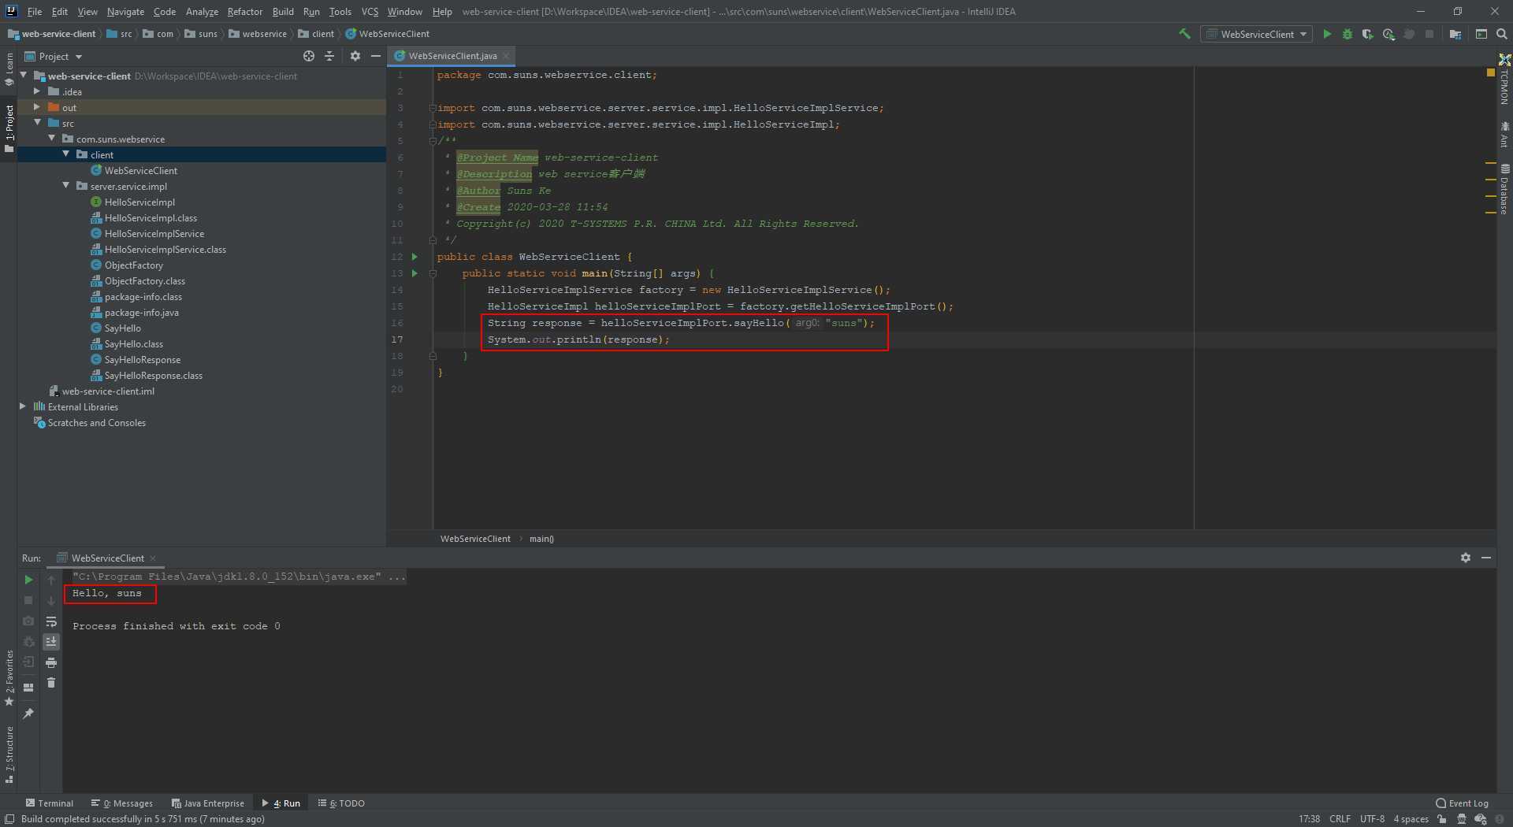This screenshot has height=827, width=1513.
Task: Toggle scroll to end in Run console
Action: pos(51,642)
